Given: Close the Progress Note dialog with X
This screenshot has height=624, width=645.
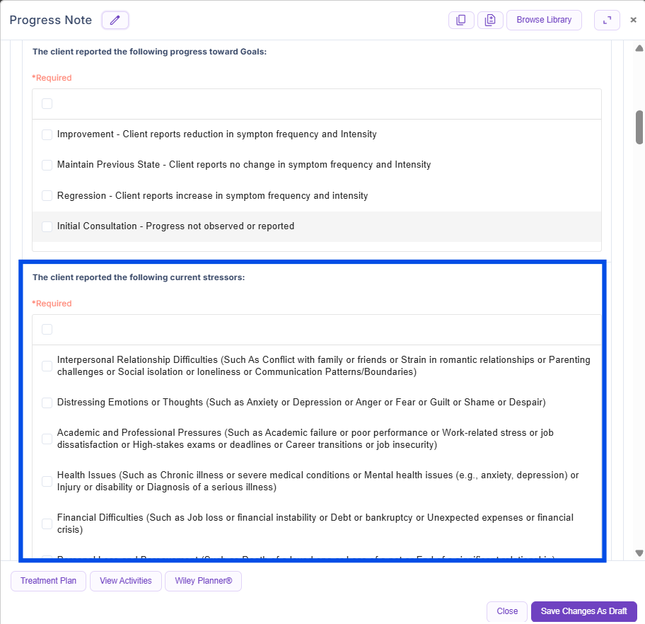Looking at the screenshot, I should (x=633, y=20).
